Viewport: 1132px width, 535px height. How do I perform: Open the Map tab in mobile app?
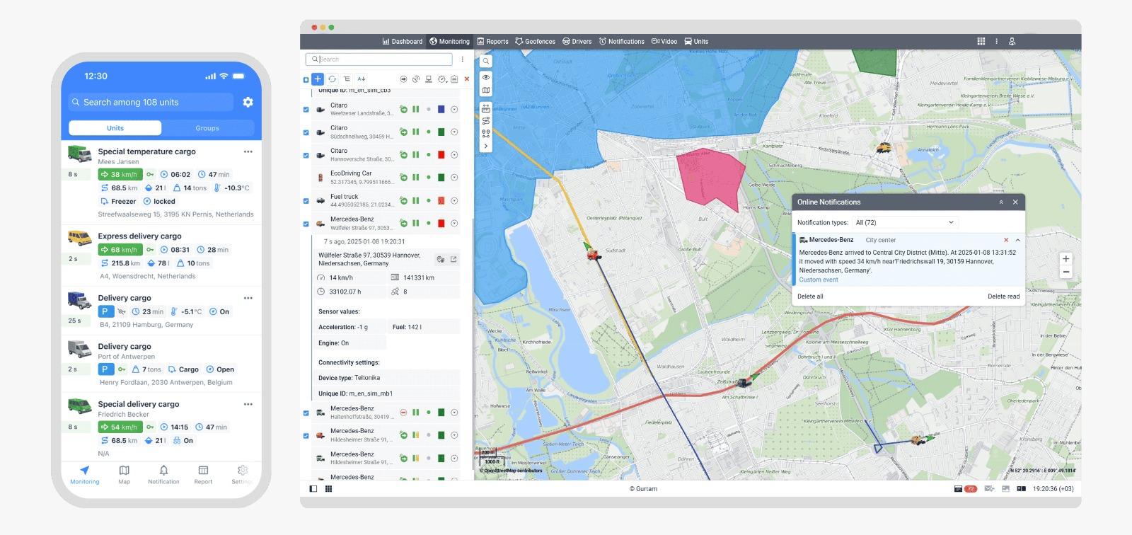124,474
